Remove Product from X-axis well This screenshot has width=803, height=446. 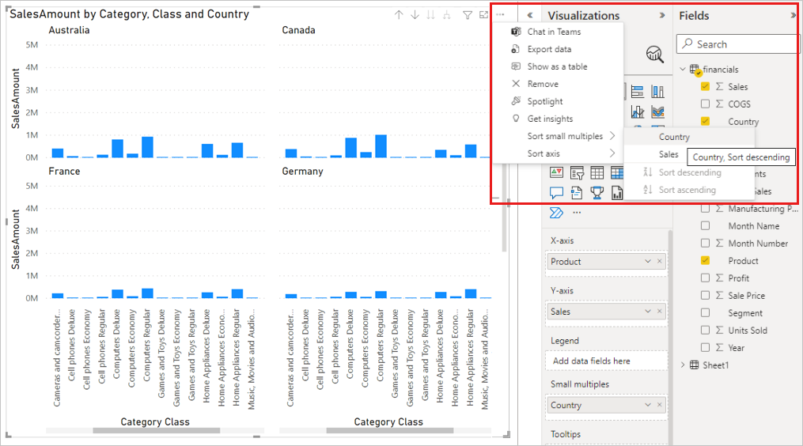click(660, 261)
